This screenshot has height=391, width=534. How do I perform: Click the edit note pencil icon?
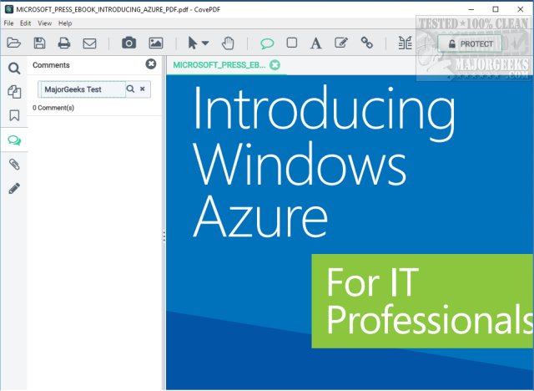341,43
